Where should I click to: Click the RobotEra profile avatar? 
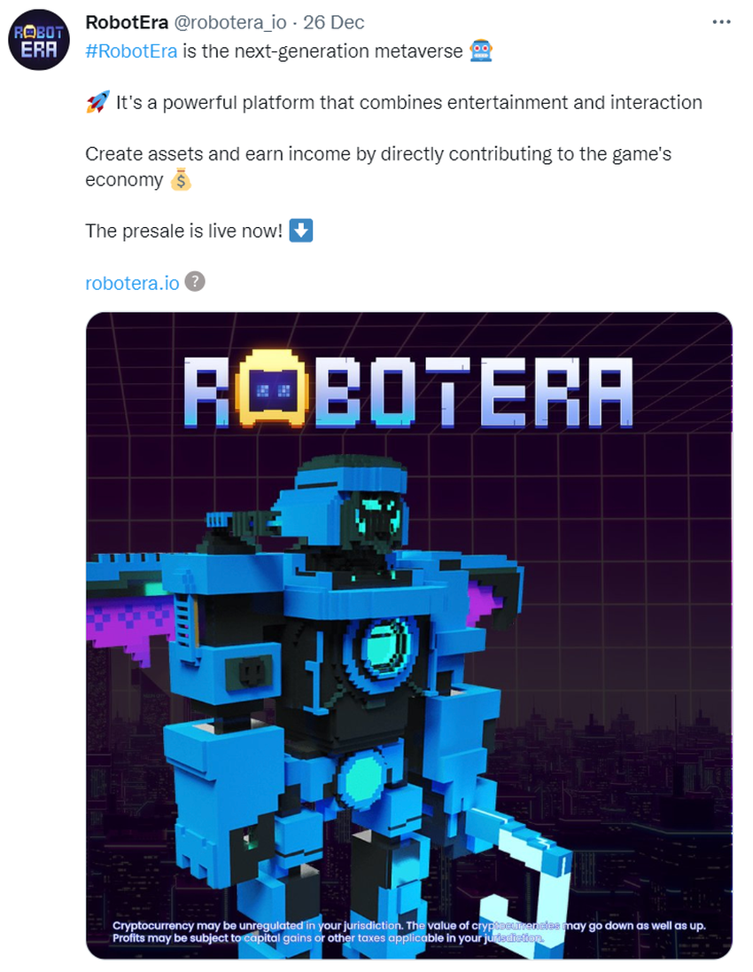(39, 40)
